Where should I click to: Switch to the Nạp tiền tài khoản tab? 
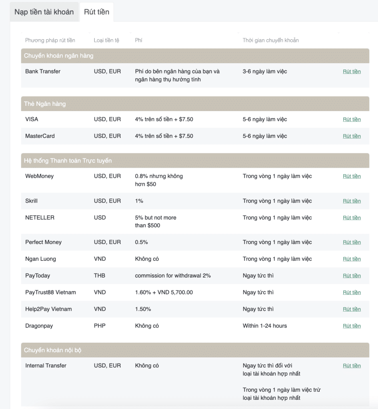pos(44,12)
